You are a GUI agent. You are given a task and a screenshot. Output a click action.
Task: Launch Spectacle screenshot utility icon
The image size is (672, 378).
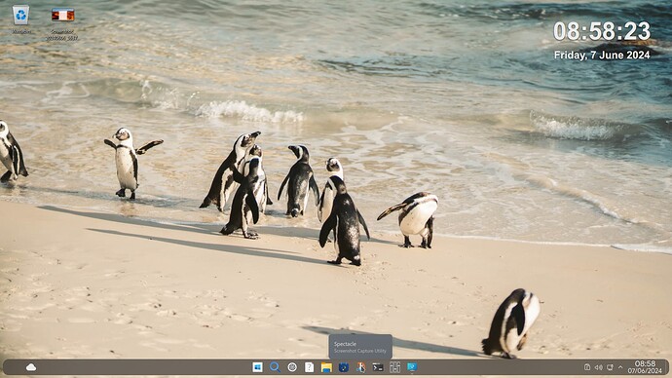361,367
